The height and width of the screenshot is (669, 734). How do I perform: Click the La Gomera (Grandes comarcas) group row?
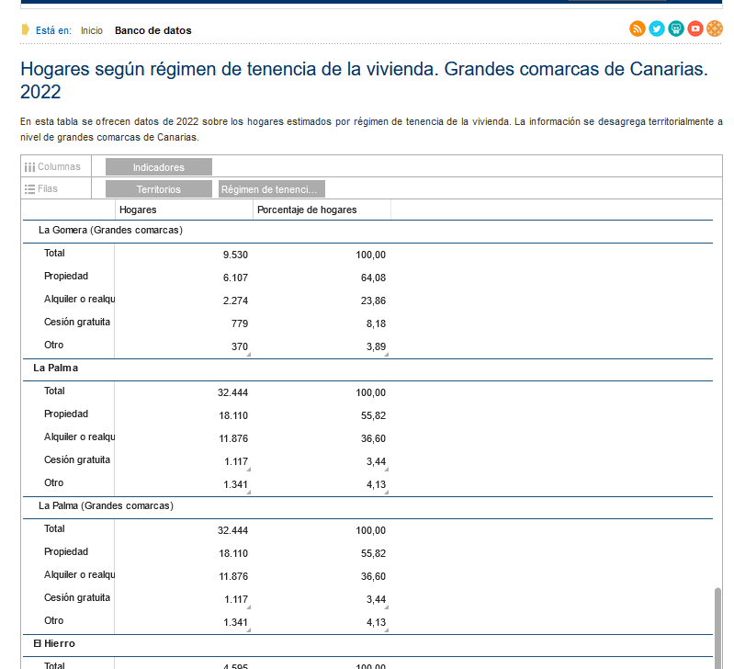[110, 231]
